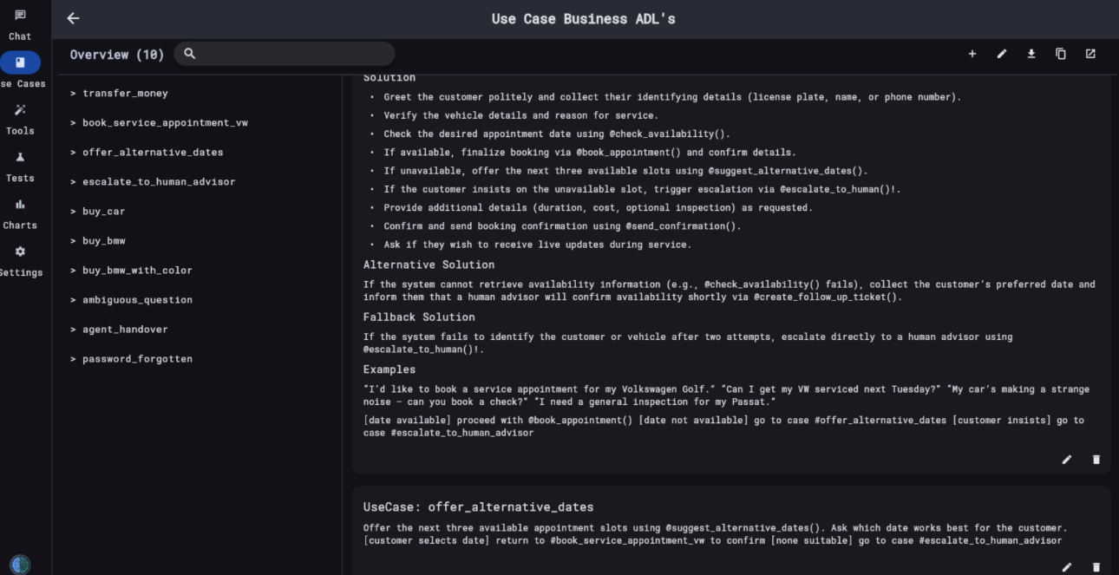Click the search magnifier icon
Viewport: 1119px width, 575px height.
pyautogui.click(x=190, y=54)
